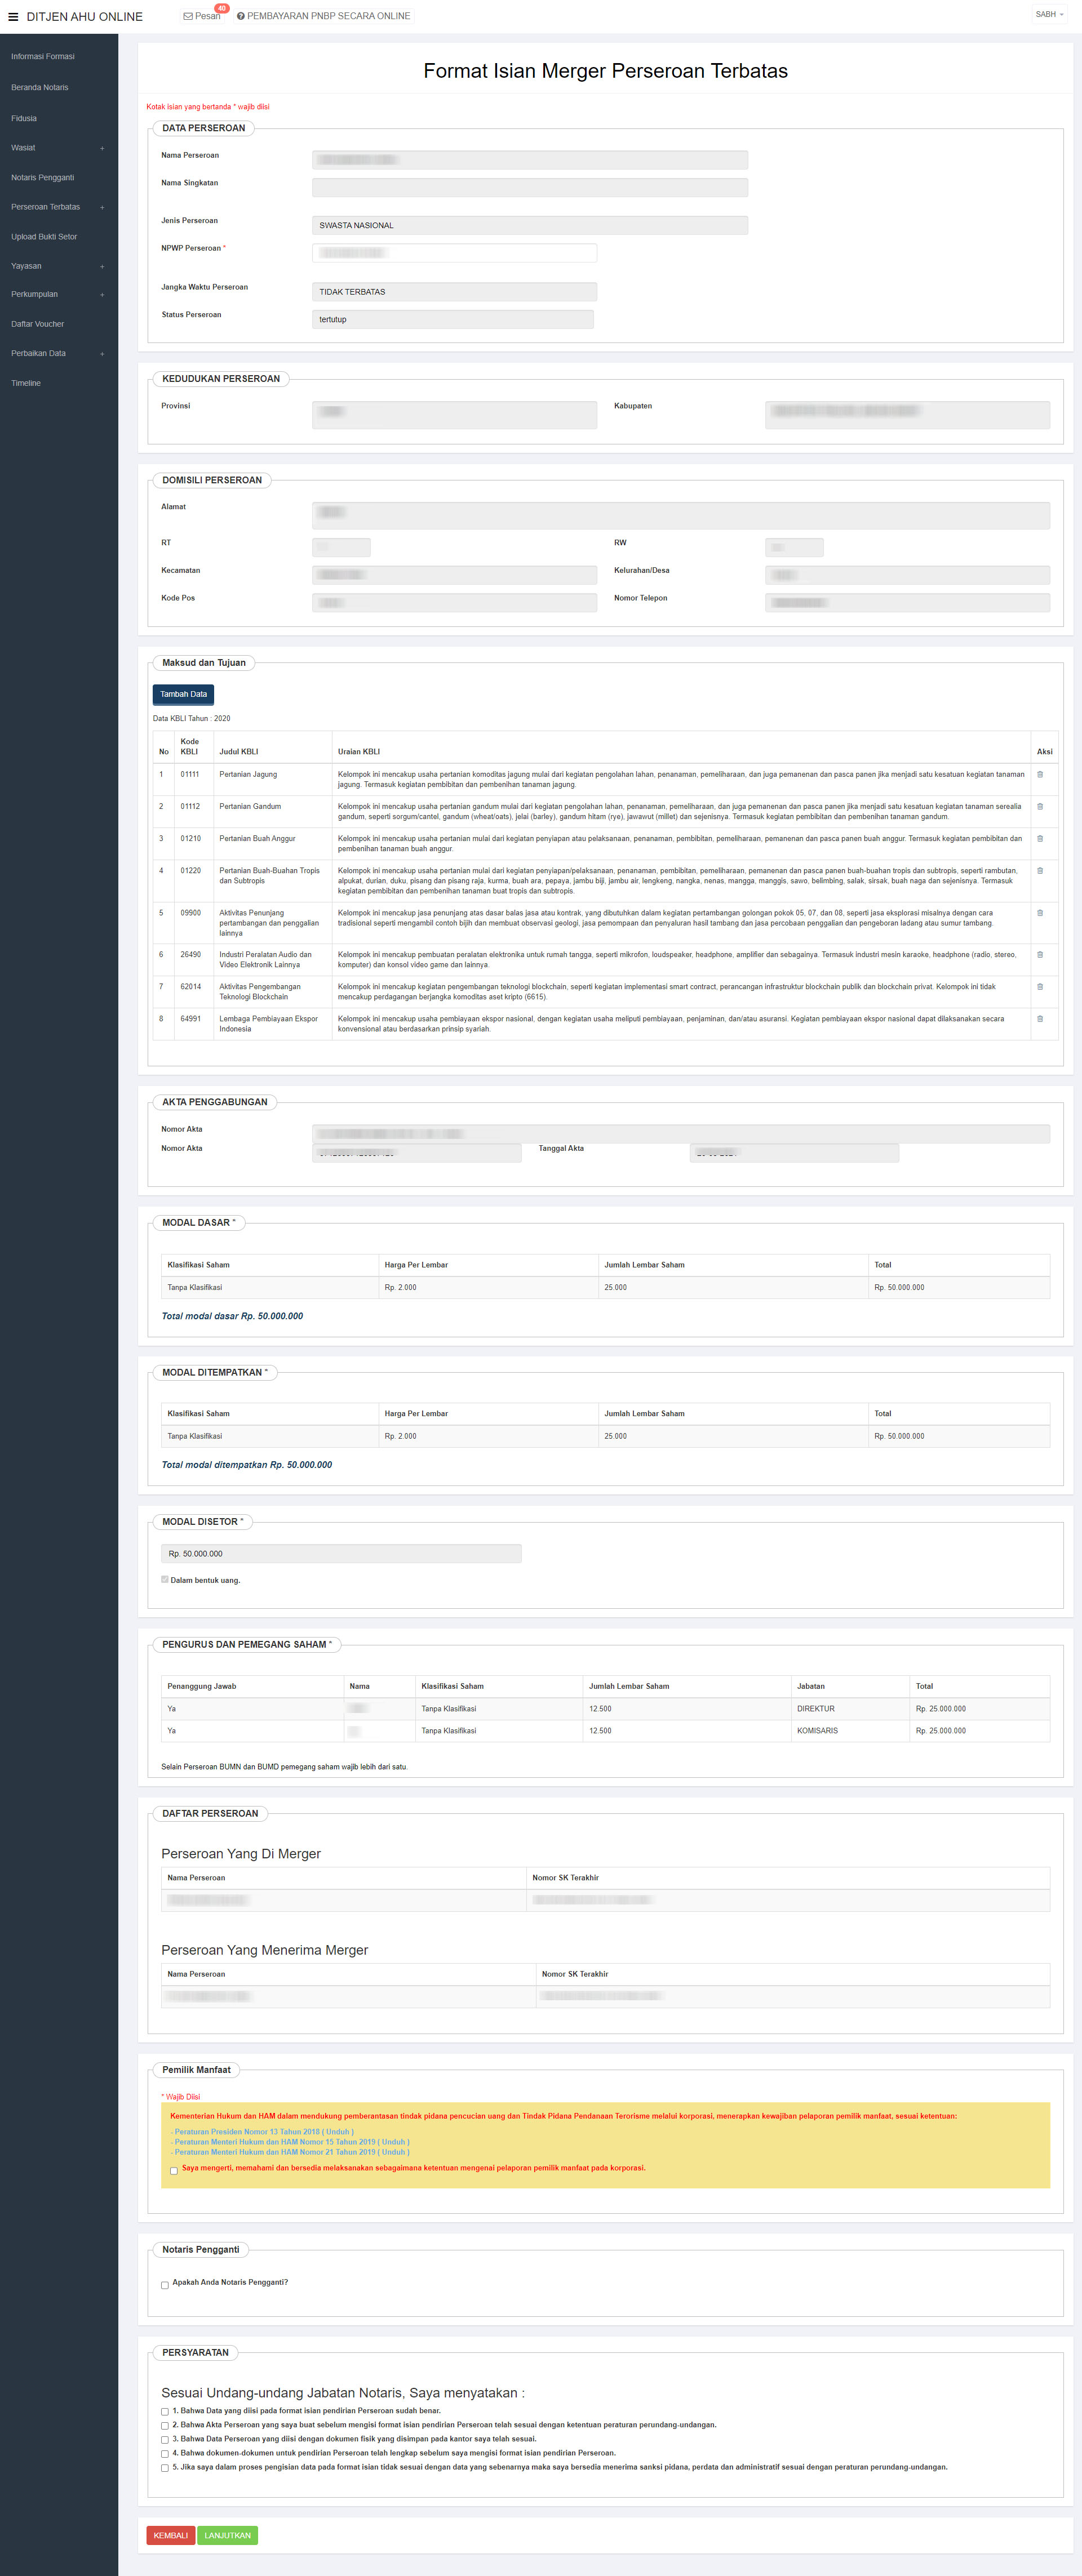Open the SABH user dropdown

coord(1049,15)
